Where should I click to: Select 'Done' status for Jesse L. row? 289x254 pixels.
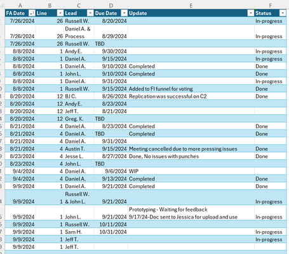coord(271,156)
